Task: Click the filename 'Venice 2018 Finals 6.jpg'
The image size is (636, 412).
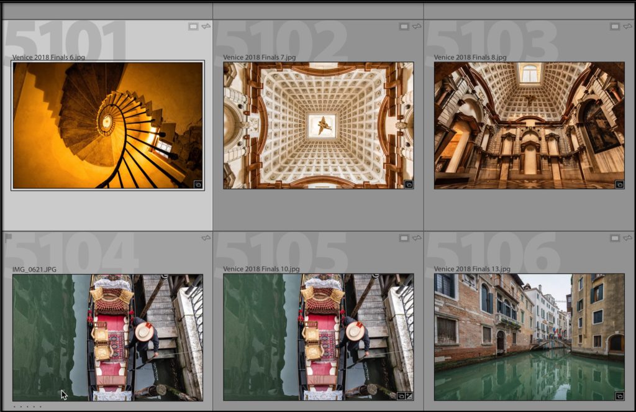Action: tap(48, 57)
